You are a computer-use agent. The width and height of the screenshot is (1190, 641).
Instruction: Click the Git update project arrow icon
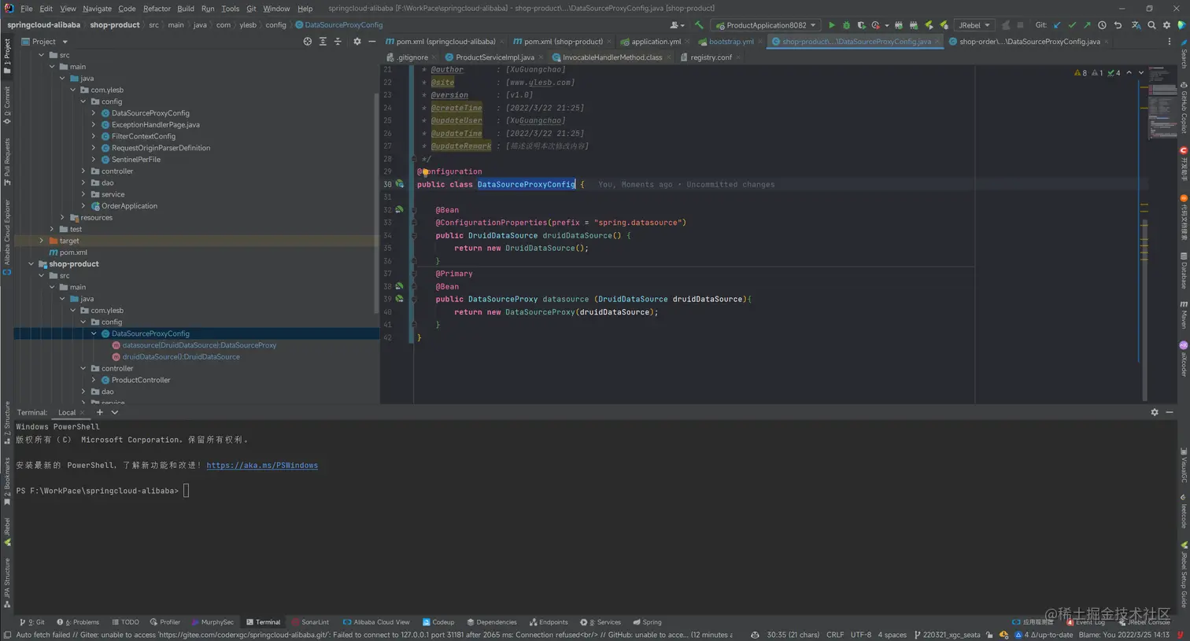(1057, 25)
